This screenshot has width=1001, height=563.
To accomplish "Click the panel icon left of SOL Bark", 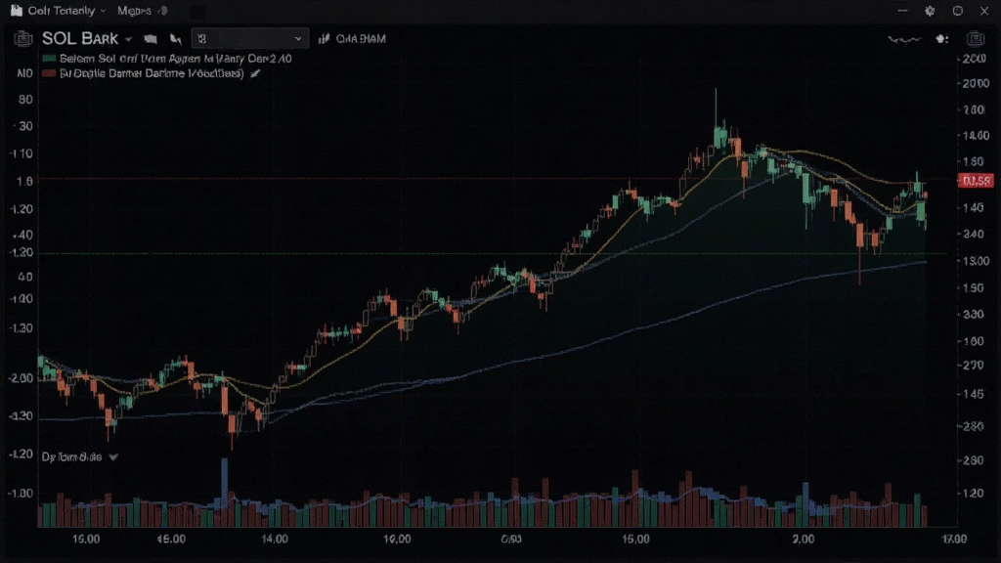I will click(23, 39).
